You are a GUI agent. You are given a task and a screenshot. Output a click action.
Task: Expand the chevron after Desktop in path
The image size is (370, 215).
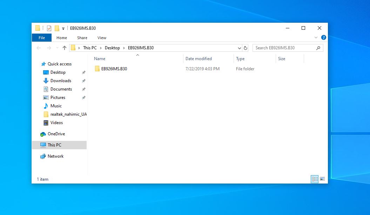[124, 48]
